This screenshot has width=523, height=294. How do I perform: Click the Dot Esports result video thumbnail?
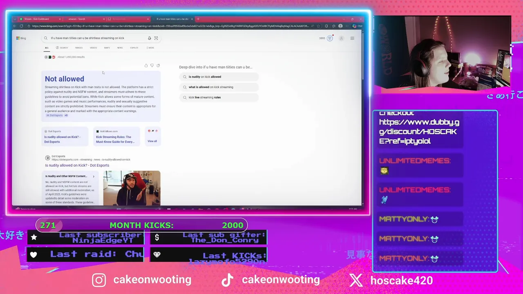[x=132, y=188]
